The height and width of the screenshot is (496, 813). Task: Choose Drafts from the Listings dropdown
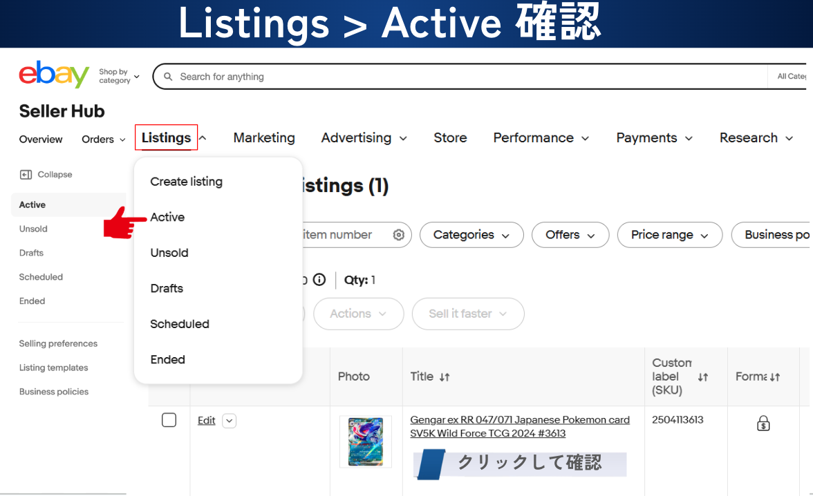click(x=167, y=288)
